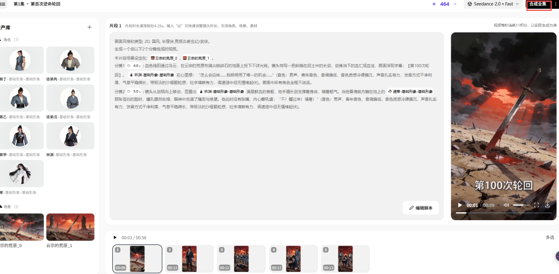
Task: Select the 徒弟丙 character card
Action: pyautogui.click(x=70, y=60)
